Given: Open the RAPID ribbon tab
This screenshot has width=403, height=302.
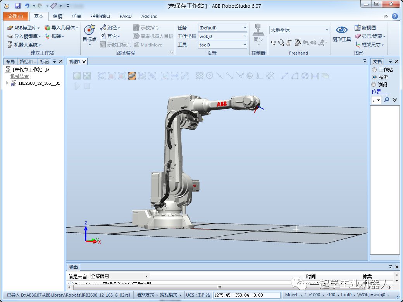Looking at the screenshot, I should (x=126, y=16).
